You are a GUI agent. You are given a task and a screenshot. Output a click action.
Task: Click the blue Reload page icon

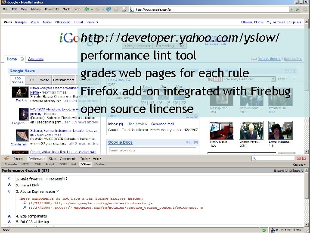[108, 9]
